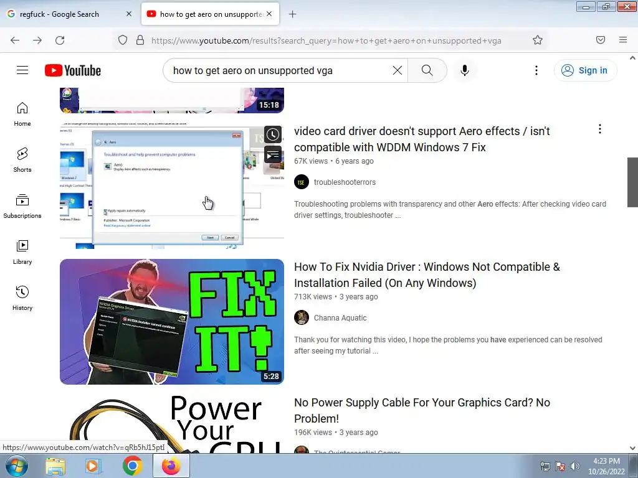Open the Firefox application menu
The height and width of the screenshot is (478, 638).
tap(623, 40)
